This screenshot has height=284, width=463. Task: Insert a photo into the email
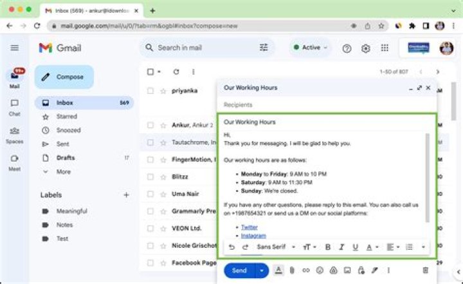[347, 270]
